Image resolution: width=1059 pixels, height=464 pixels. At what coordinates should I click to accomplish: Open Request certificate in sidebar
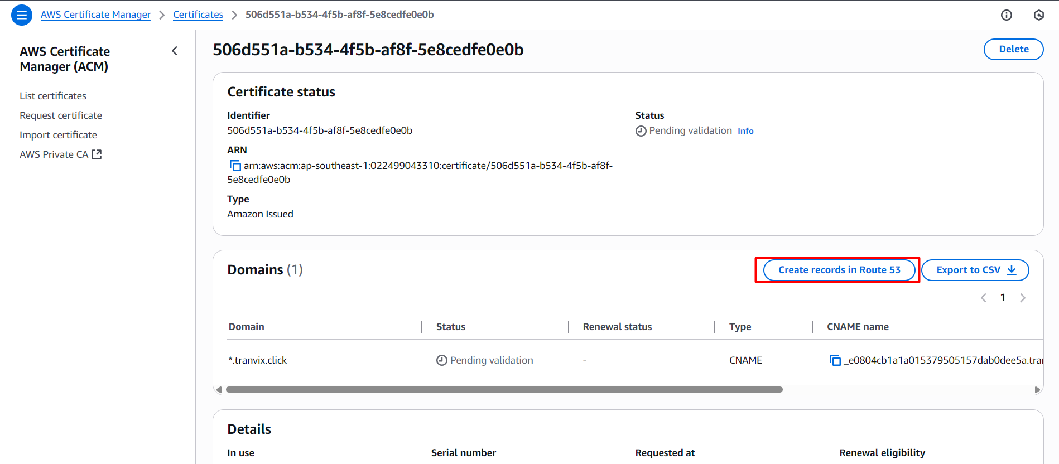(x=61, y=115)
